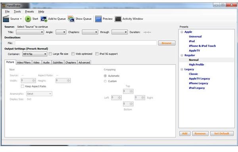Click the Remove preset button
The image size is (238, 152).
click(200, 133)
